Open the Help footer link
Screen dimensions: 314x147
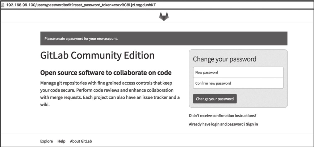(61, 141)
